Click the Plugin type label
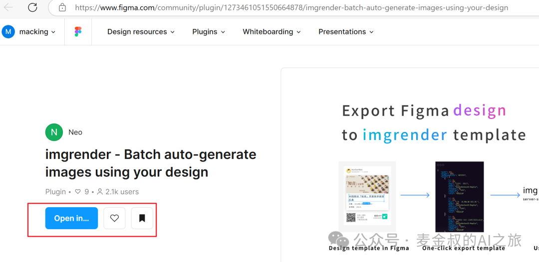Image resolution: width=539 pixels, height=262 pixels. [55, 192]
